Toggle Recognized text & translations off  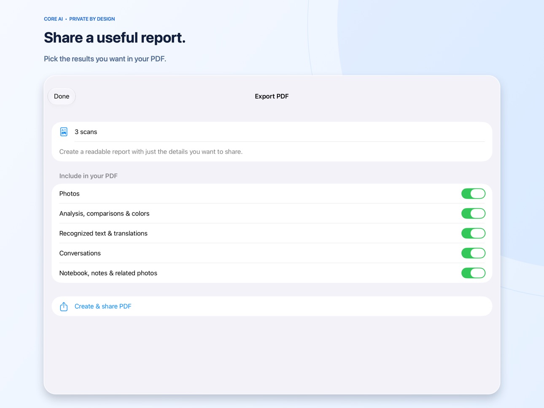click(473, 234)
